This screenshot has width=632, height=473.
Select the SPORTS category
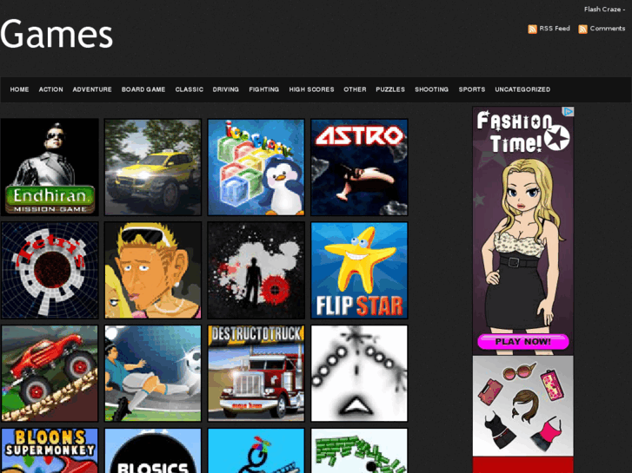[472, 89]
